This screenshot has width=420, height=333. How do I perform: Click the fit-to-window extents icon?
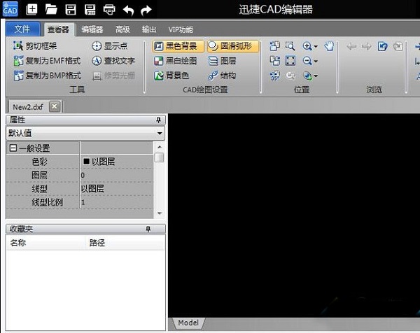290,61
